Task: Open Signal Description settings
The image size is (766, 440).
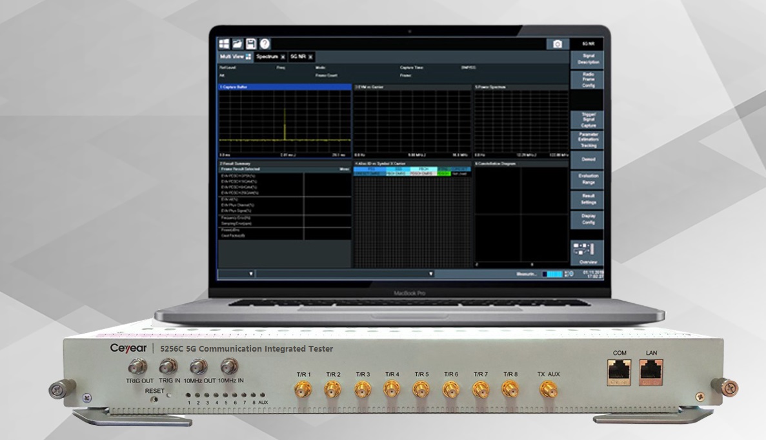Action: coord(587,59)
